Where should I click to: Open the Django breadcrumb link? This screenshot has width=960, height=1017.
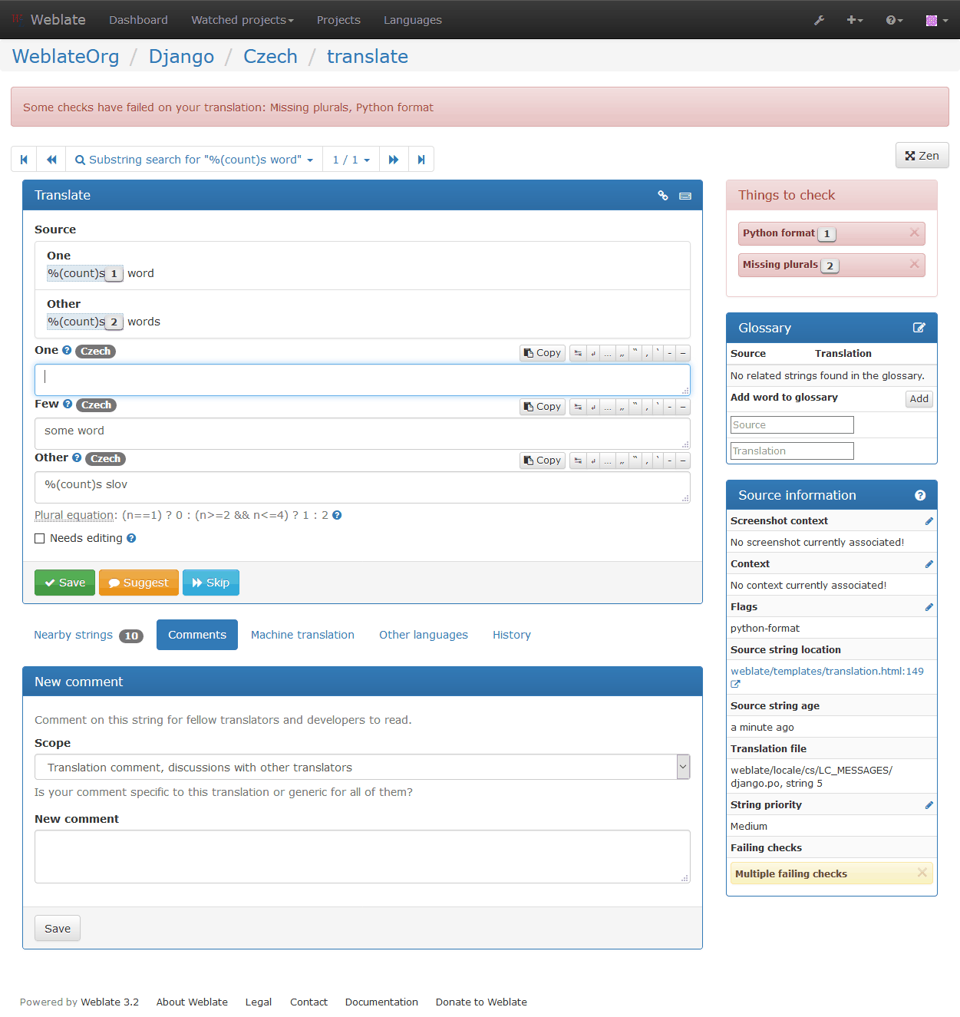pos(182,56)
